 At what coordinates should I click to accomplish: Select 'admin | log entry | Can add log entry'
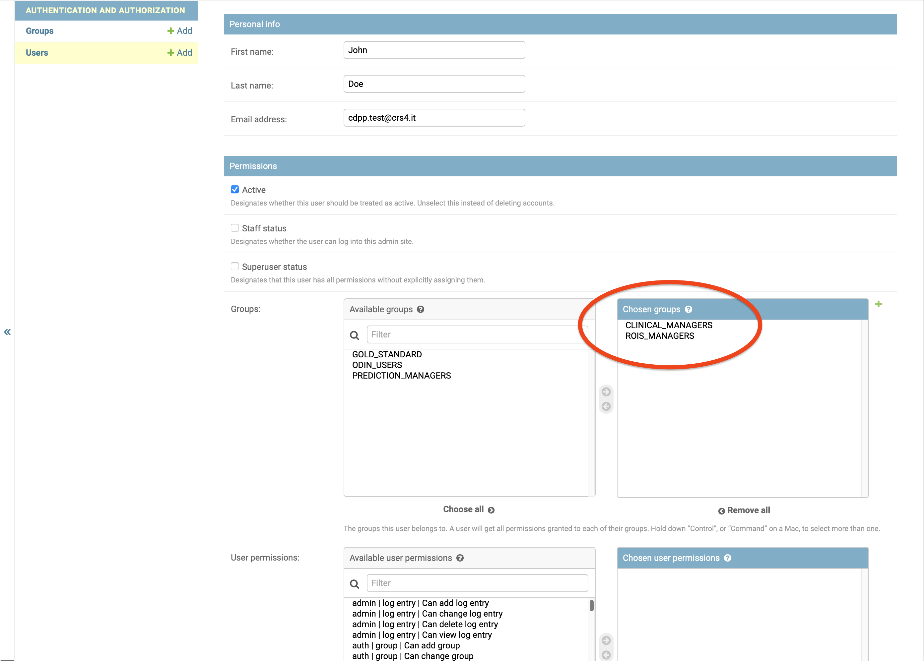(420, 603)
